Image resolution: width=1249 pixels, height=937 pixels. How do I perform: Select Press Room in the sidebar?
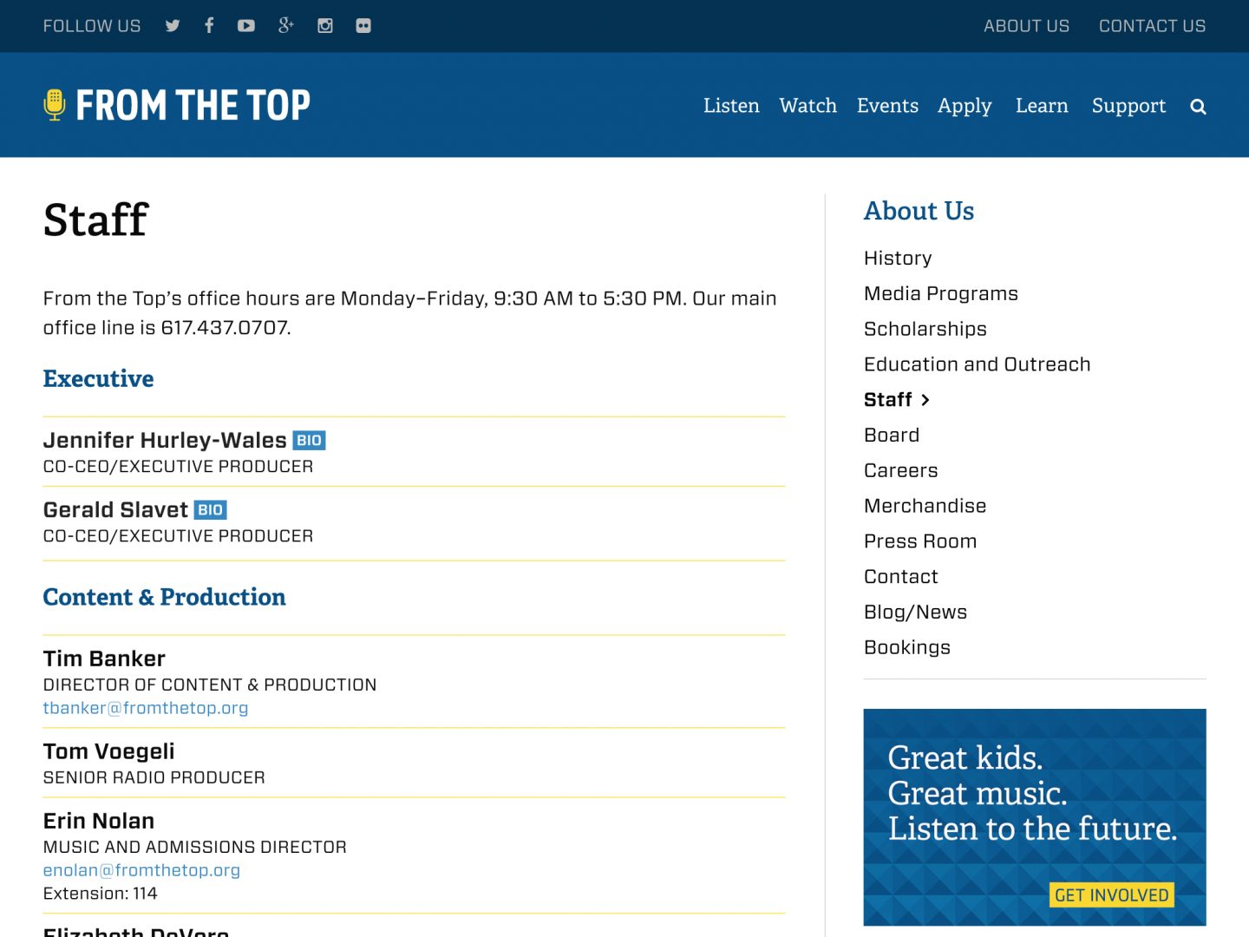coord(920,541)
